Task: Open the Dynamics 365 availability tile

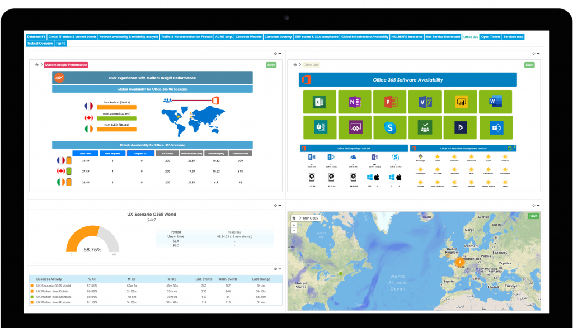Action: 460,127
